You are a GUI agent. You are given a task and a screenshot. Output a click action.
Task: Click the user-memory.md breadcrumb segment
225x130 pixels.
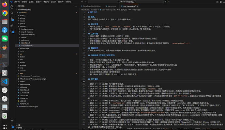[x=108, y=10]
